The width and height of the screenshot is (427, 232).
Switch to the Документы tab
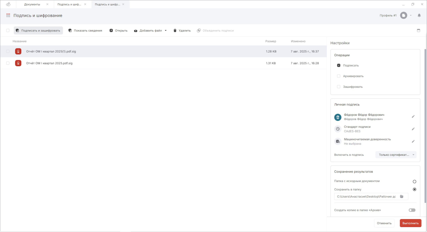(32, 4)
